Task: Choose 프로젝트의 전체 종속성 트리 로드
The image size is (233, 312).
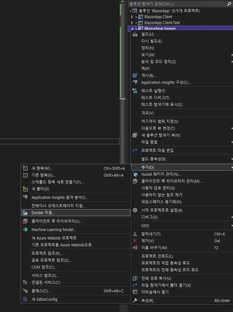Action: coord(170,270)
